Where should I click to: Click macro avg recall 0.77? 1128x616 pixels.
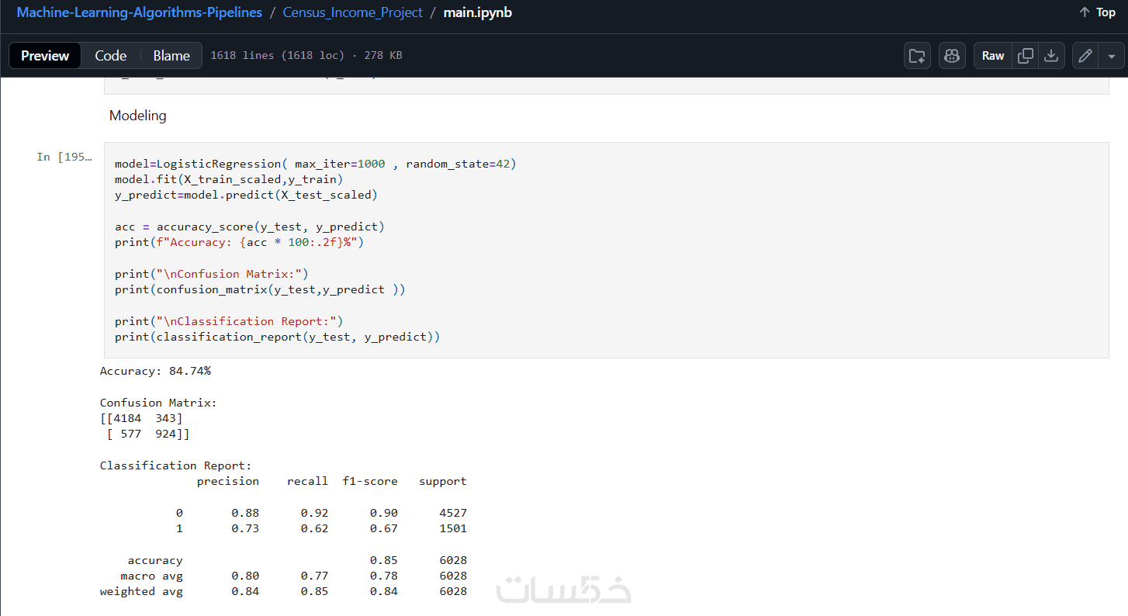pyautogui.click(x=315, y=576)
